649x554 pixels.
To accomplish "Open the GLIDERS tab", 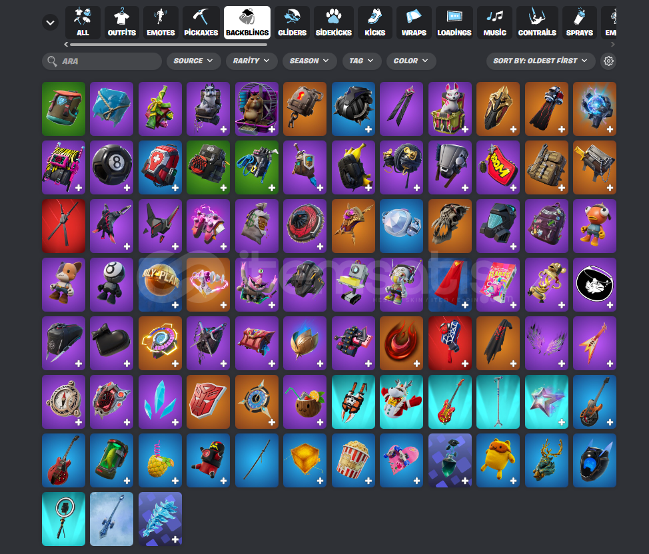I will click(x=293, y=23).
